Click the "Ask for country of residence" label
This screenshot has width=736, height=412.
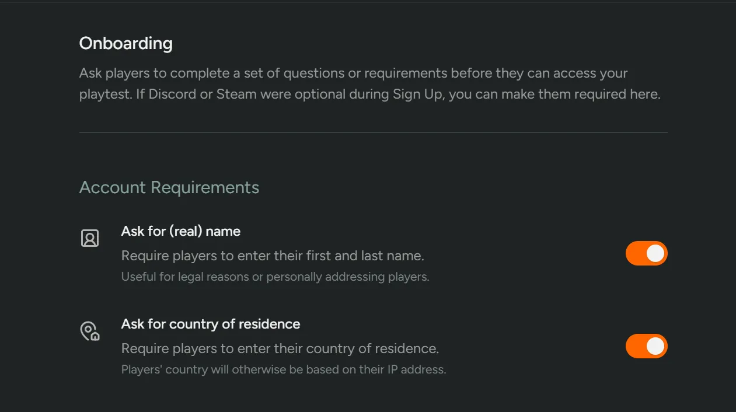pos(211,324)
